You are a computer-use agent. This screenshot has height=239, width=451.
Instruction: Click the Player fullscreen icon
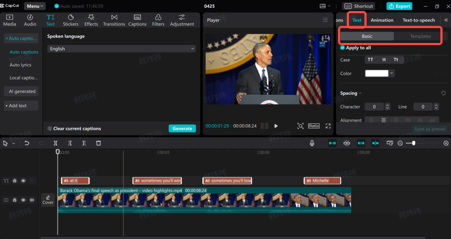[x=328, y=126]
